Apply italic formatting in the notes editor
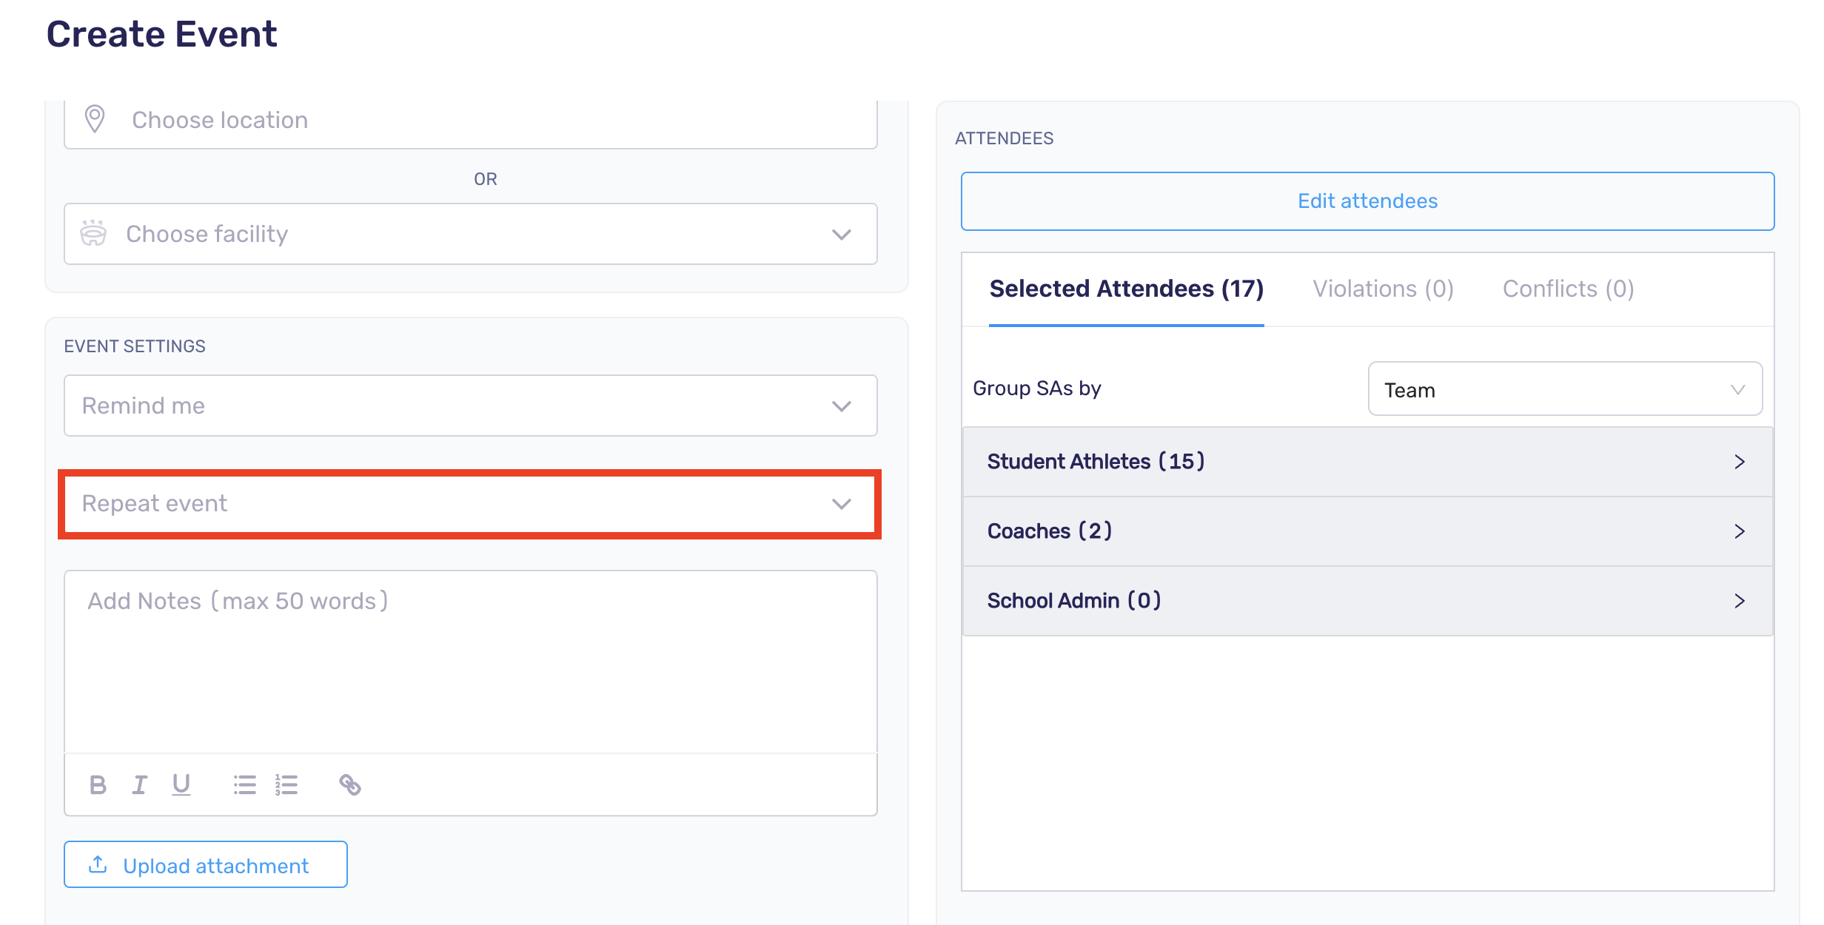The image size is (1824, 925). [x=139, y=784]
